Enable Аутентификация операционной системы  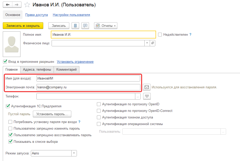pyautogui.click(x=99, y=124)
